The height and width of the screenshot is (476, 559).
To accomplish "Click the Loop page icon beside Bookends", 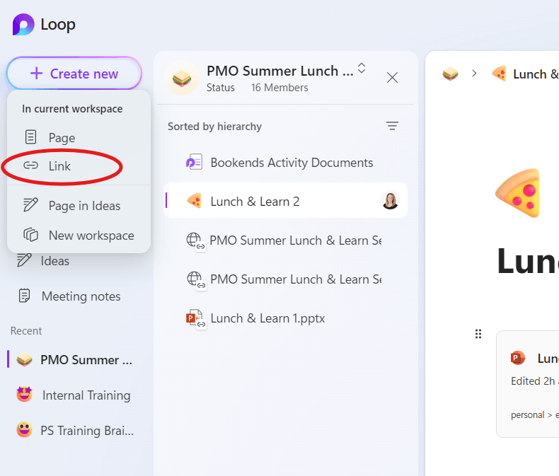I will click(x=195, y=162).
